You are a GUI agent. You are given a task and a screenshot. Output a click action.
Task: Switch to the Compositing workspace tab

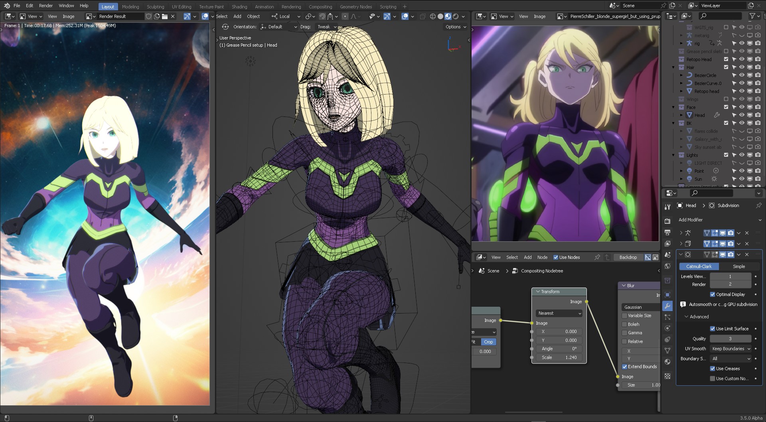coord(321,6)
